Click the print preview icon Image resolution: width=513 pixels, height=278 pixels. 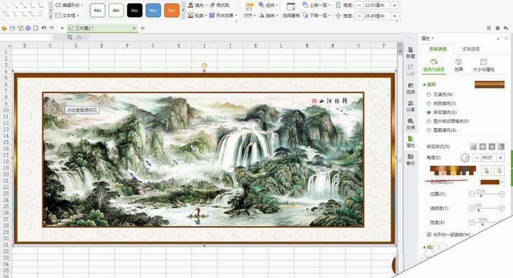pyautogui.click(x=36, y=29)
